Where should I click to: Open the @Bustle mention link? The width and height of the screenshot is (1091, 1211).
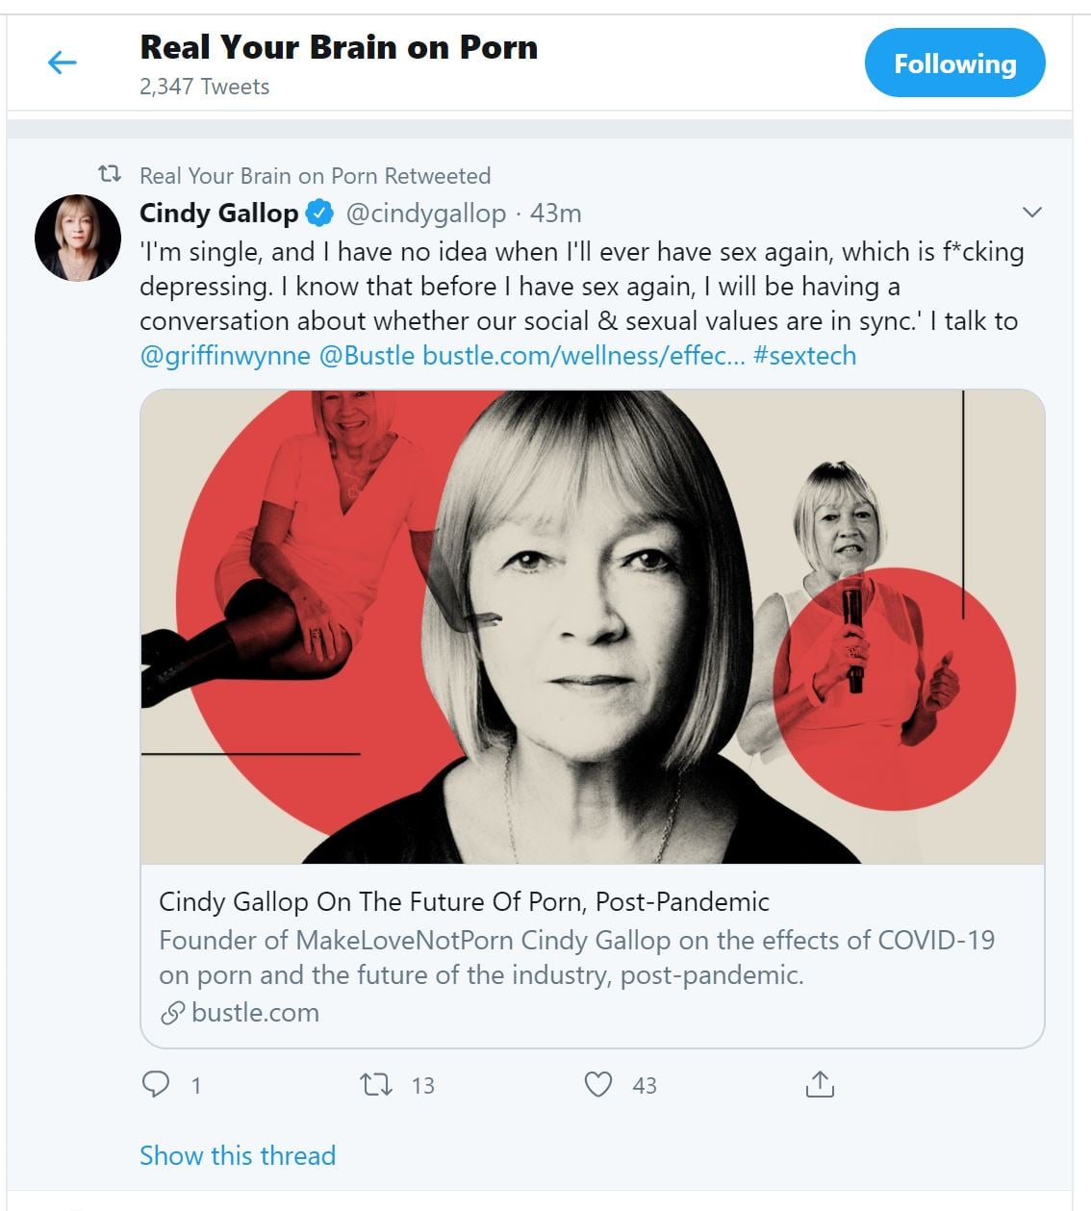(x=367, y=356)
